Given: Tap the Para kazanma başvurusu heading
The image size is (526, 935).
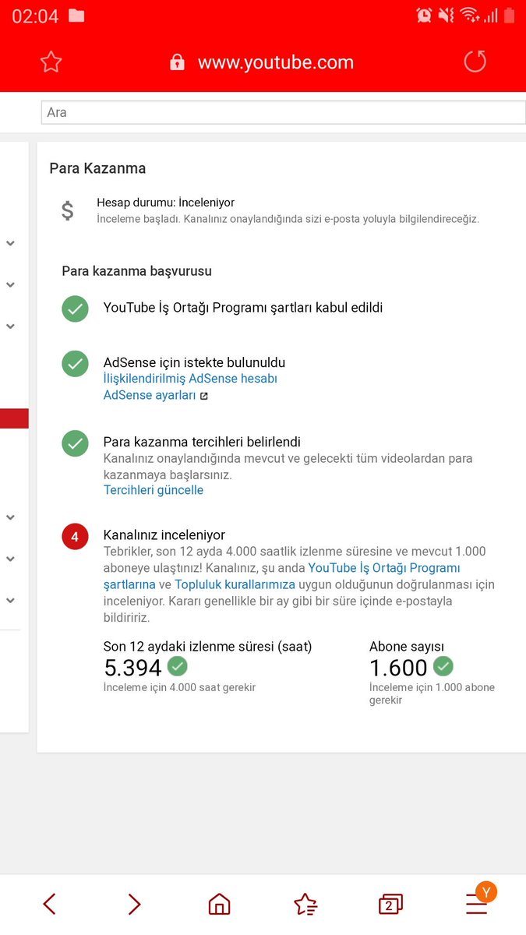Looking at the screenshot, I should (x=137, y=271).
